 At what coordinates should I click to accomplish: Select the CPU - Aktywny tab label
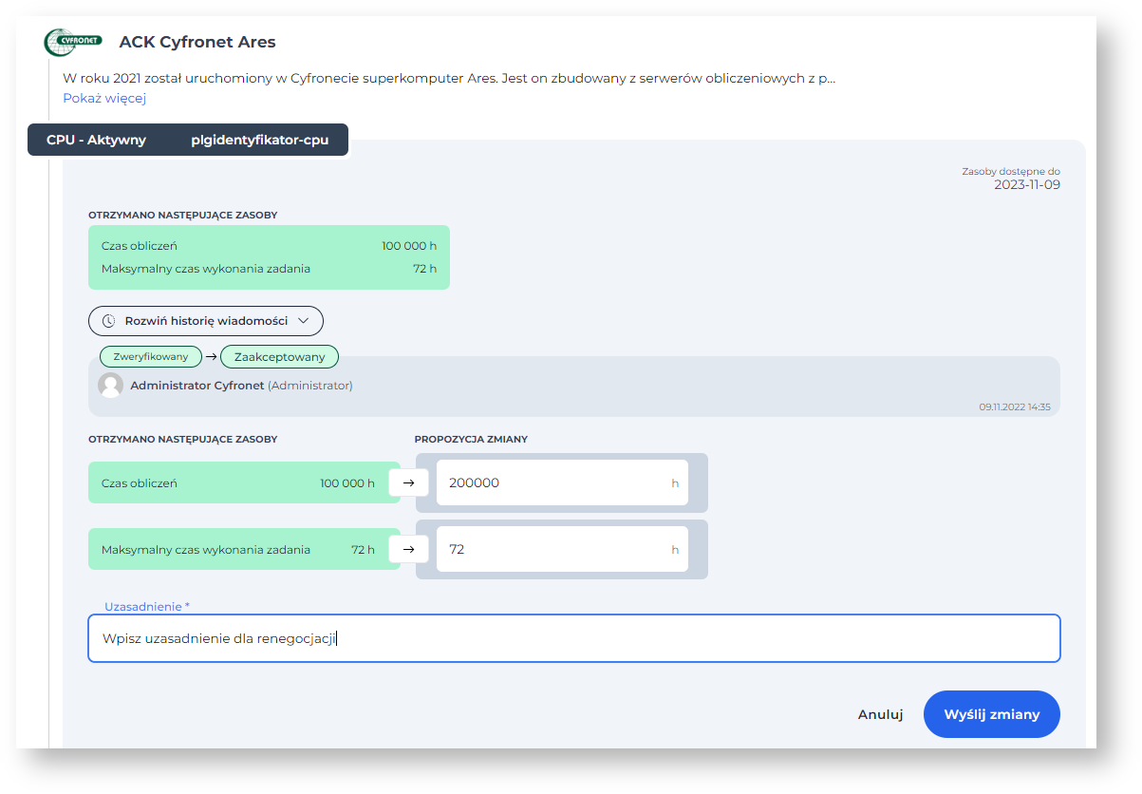pos(96,140)
